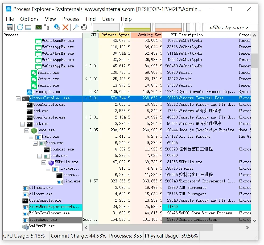Click Commit Charge status bar entry

(79, 236)
